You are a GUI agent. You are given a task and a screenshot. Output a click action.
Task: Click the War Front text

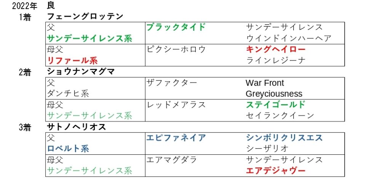[265, 83]
